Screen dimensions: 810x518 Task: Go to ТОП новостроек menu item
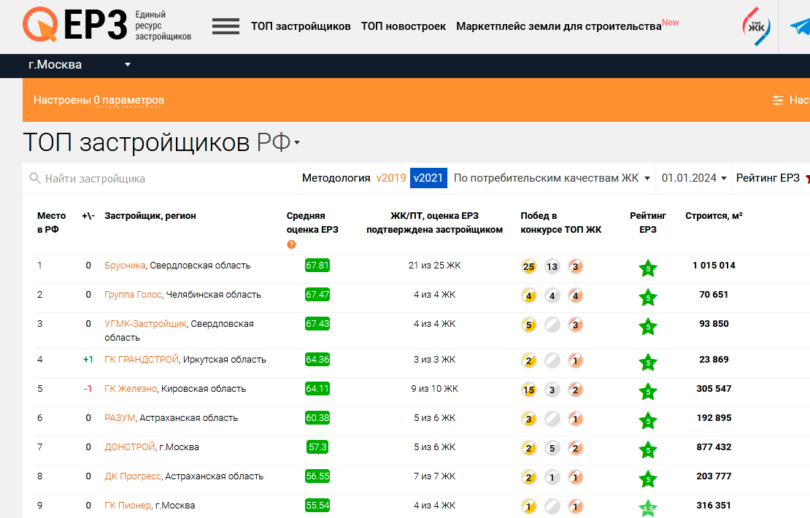(x=404, y=26)
